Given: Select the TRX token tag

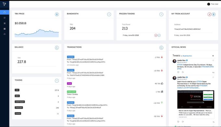Looking at the screenshot, I should 17,90.
